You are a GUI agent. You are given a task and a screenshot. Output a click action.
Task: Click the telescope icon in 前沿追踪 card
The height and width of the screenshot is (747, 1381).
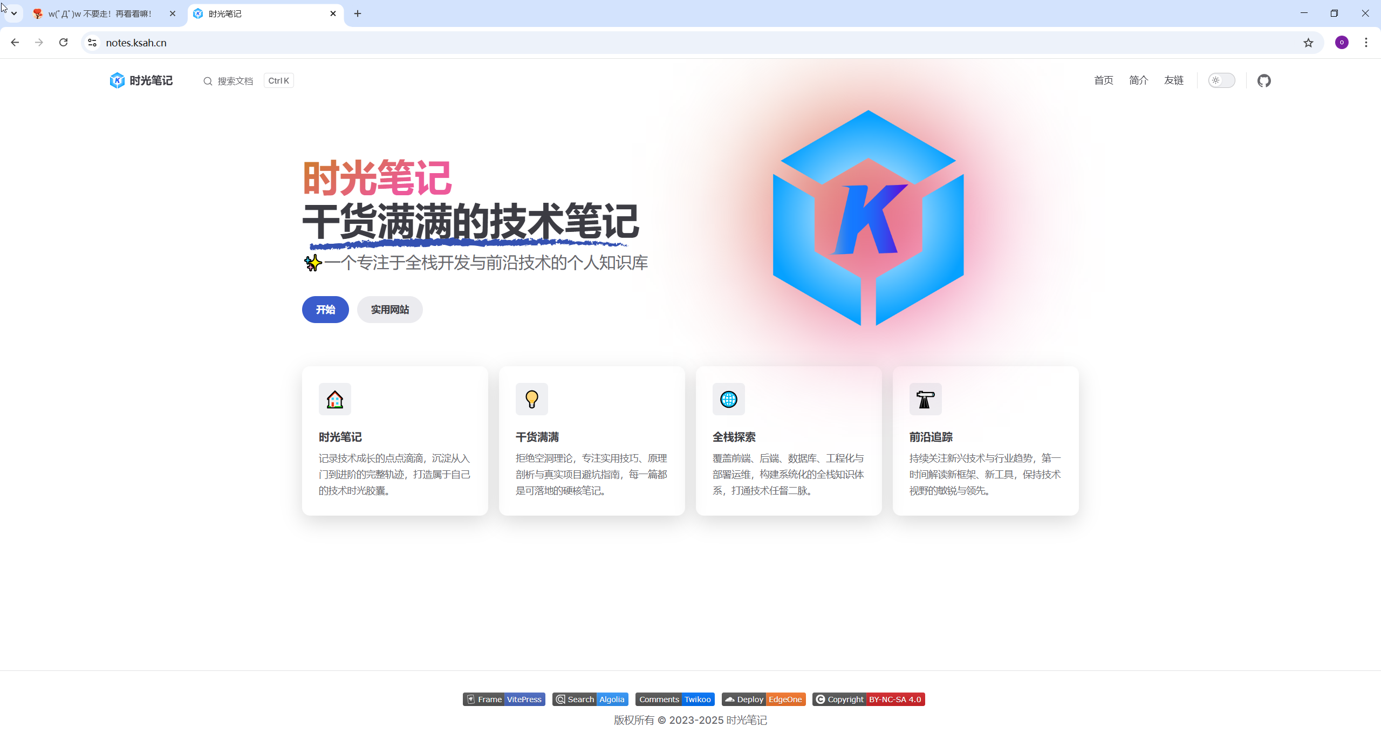[925, 399]
